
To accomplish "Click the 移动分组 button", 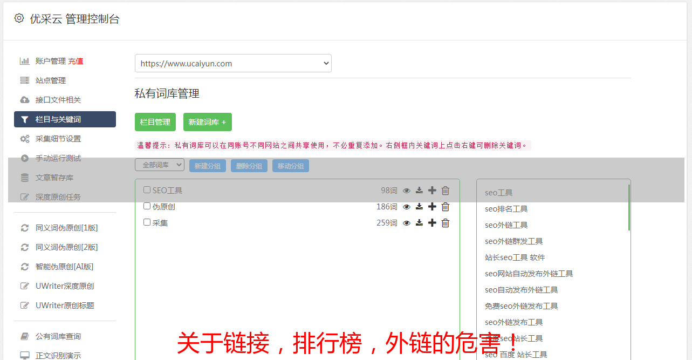I will (291, 166).
